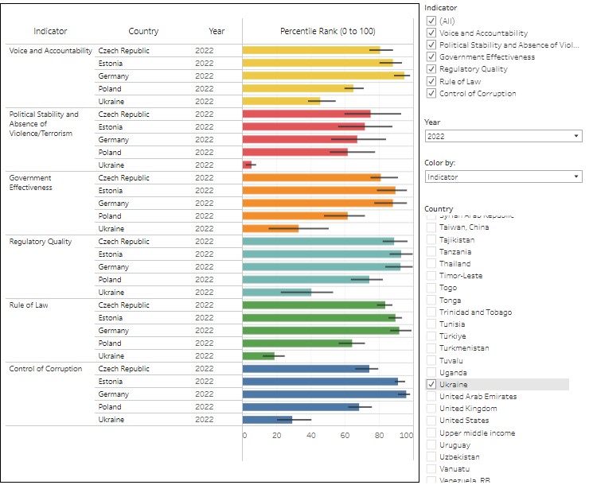Click the Control of Corruption row label
This screenshot has height=485, width=593.
pyautogui.click(x=45, y=369)
